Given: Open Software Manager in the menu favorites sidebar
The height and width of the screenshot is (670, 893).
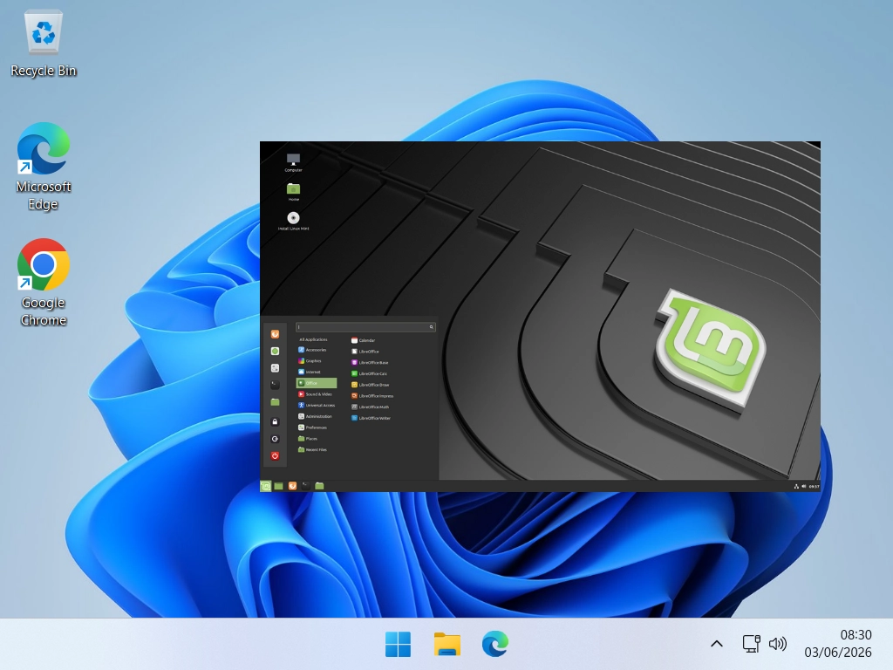Looking at the screenshot, I should [275, 352].
